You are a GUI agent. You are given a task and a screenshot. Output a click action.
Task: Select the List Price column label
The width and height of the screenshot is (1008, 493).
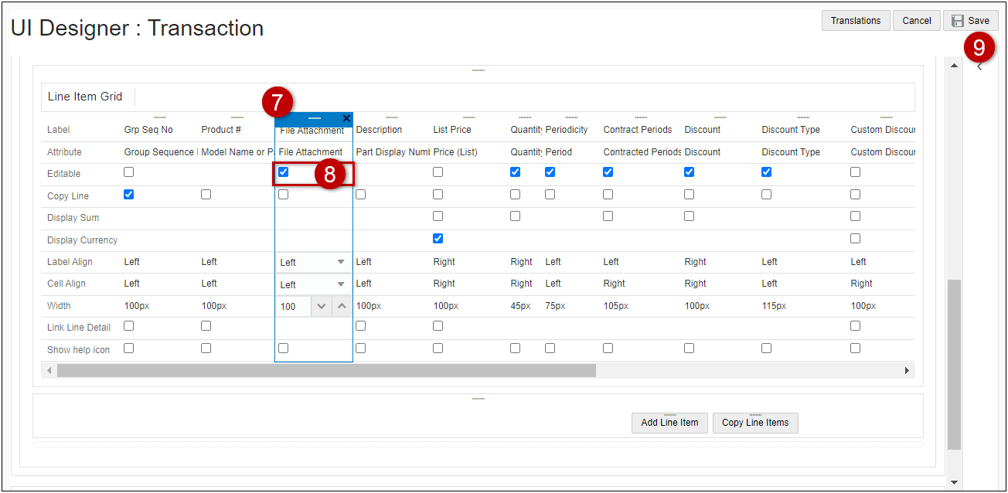[452, 130]
